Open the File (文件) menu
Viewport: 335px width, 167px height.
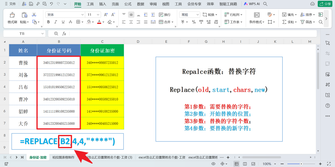[10, 4]
